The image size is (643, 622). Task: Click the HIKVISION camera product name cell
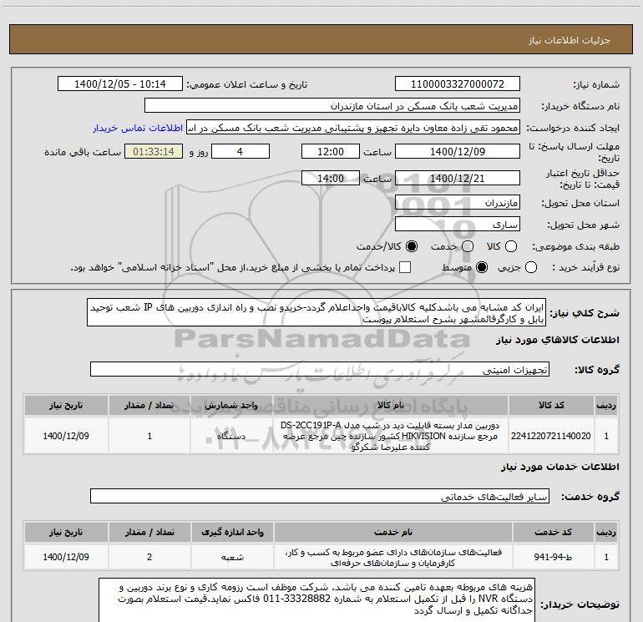391,436
